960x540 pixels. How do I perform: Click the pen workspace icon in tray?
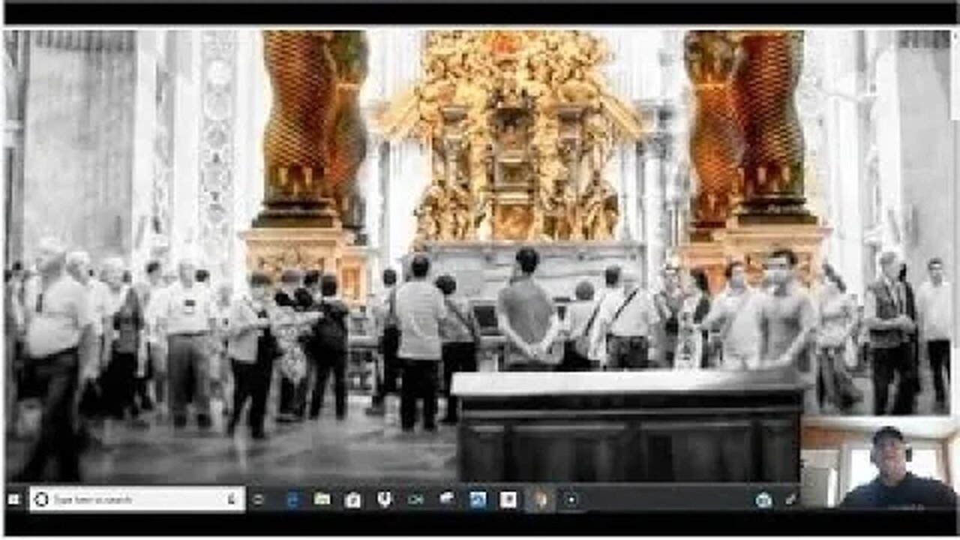pos(790,499)
